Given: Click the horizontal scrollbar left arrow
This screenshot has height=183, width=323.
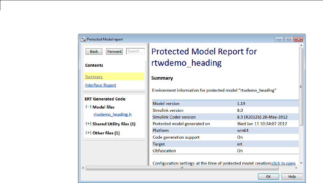Looking at the screenshot, I should [83, 168].
